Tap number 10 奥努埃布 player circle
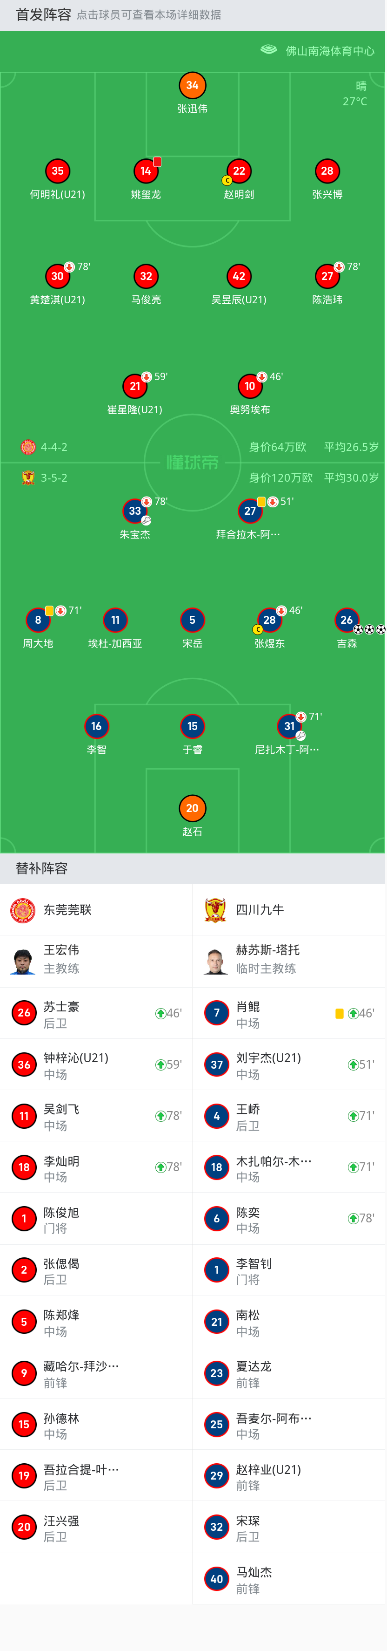Viewport: 387px width, 1651px height. (x=250, y=386)
